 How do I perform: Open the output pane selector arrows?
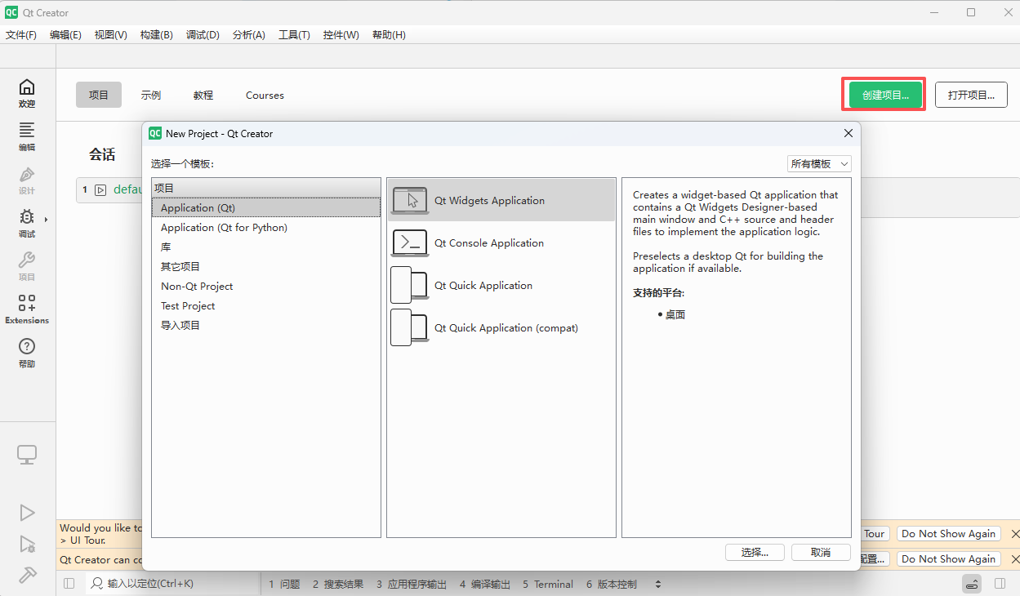coord(658,584)
